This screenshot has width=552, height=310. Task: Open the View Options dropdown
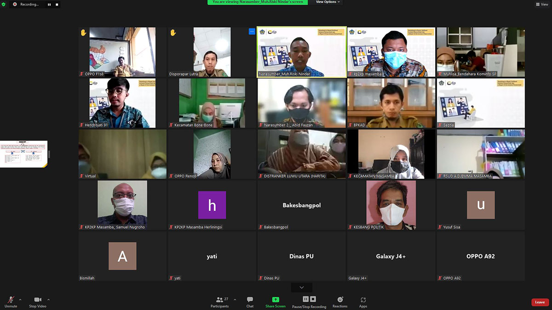click(328, 2)
